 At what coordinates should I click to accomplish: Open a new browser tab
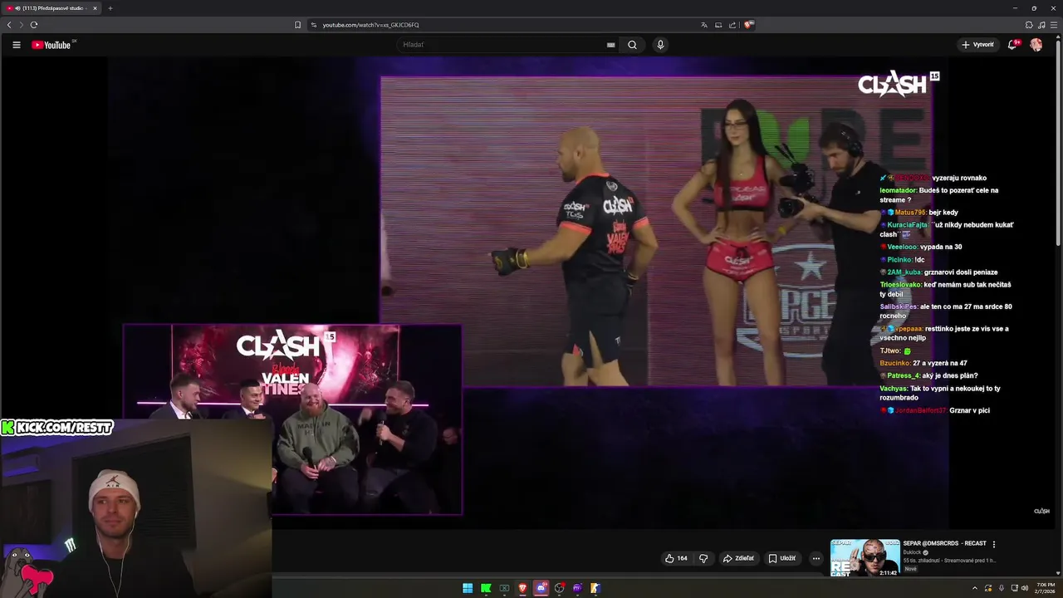[x=110, y=8]
